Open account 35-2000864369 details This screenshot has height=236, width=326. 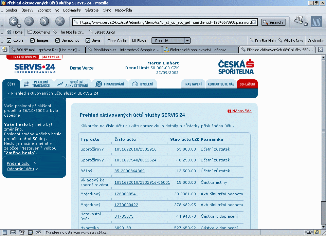(x=129, y=171)
